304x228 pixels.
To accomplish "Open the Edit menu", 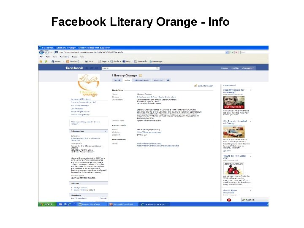I will [x=48, y=57].
